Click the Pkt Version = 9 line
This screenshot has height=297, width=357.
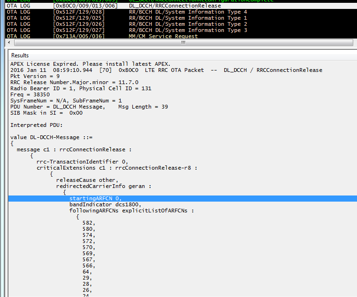click(x=35, y=76)
